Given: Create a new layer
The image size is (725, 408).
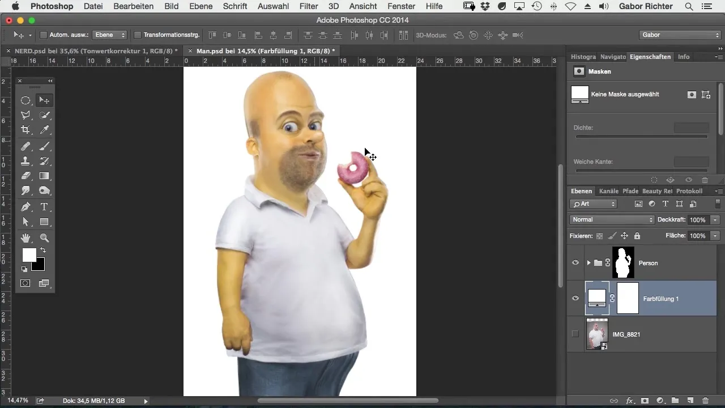Looking at the screenshot, I should [690, 401].
